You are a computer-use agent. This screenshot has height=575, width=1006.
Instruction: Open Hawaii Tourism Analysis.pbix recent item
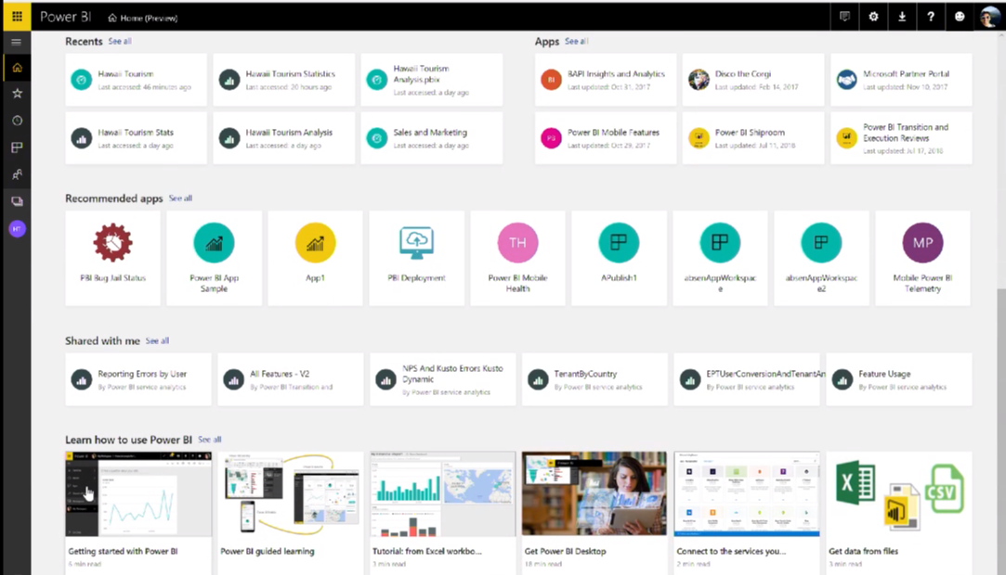point(432,80)
